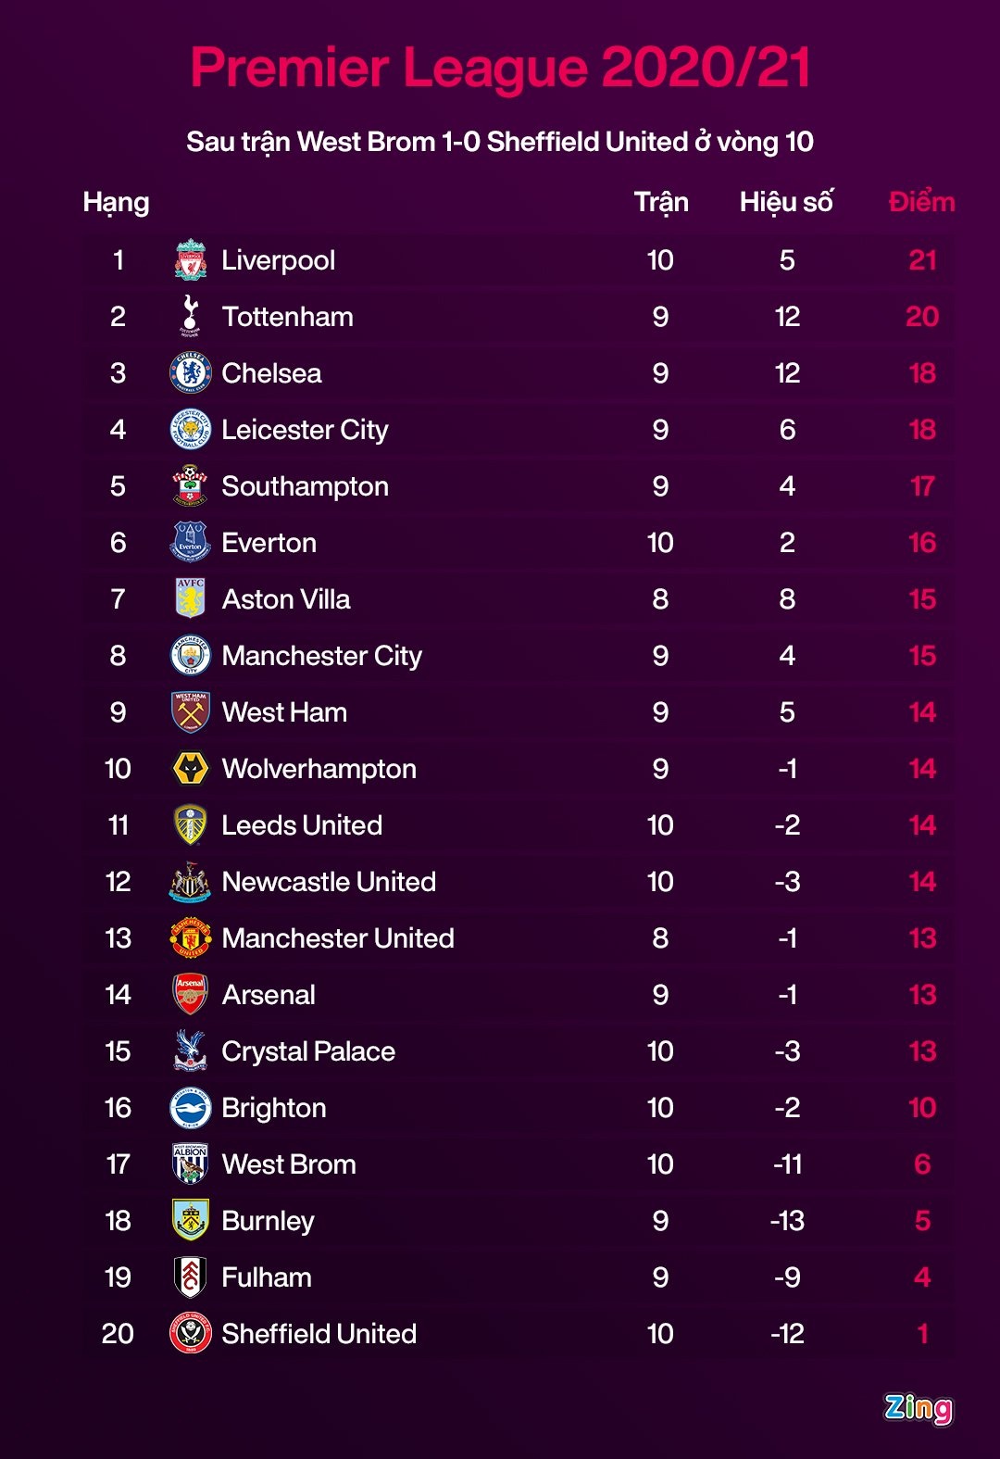
Task: Click the Wolverhampton wolf logo
Action: (191, 769)
